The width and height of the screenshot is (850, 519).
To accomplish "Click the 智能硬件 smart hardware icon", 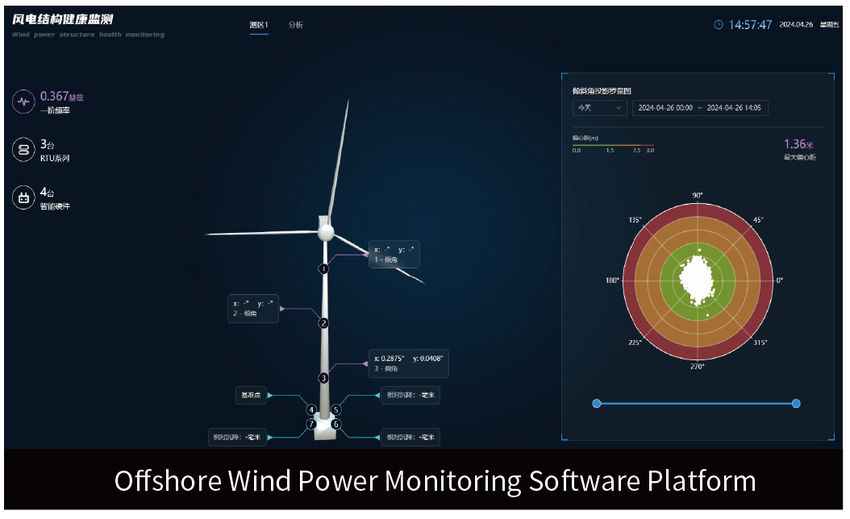I will [x=23, y=197].
